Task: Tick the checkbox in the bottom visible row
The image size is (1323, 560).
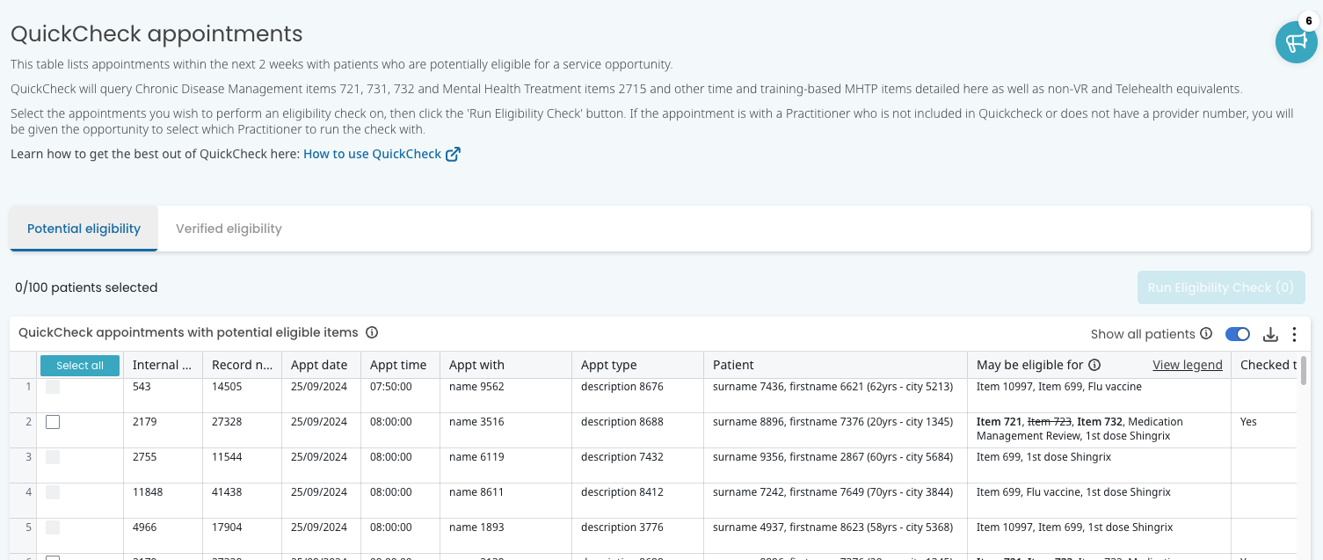Action: coord(53,556)
